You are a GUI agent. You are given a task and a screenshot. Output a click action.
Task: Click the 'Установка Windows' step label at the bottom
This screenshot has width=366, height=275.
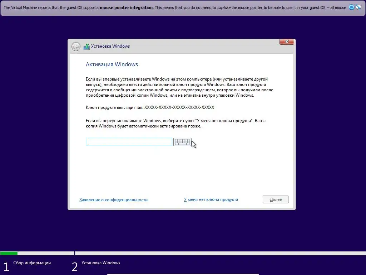pyautogui.click(x=101, y=263)
